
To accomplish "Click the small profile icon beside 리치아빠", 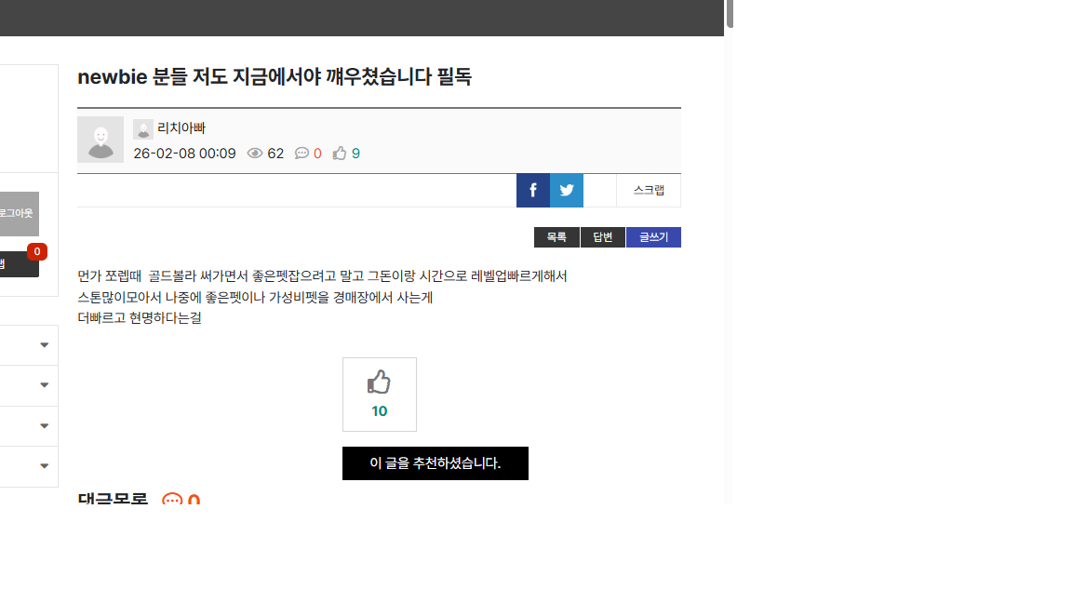I will click(143, 129).
